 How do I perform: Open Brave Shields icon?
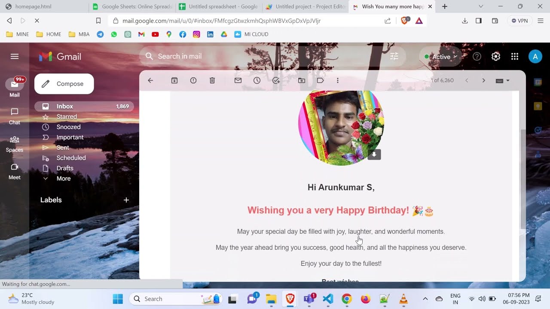(x=404, y=21)
